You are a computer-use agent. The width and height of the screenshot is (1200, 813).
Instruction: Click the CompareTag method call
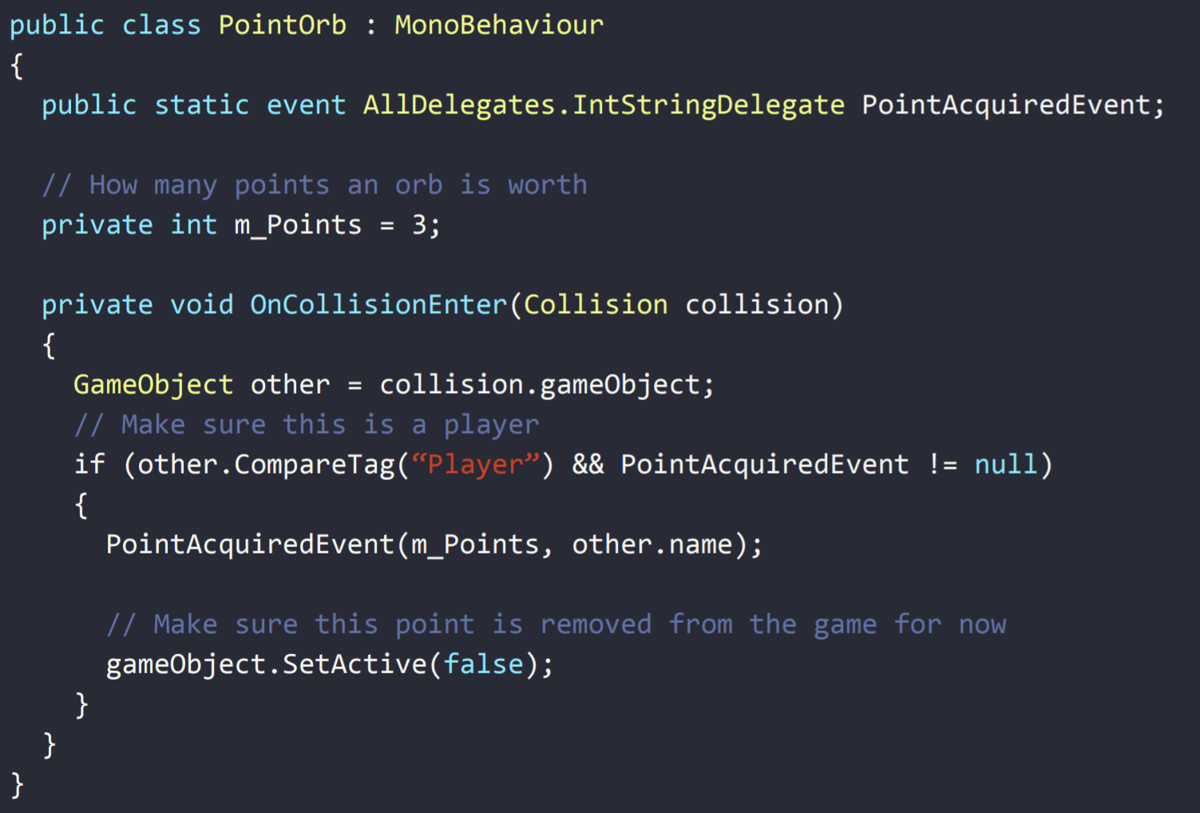click(x=315, y=465)
